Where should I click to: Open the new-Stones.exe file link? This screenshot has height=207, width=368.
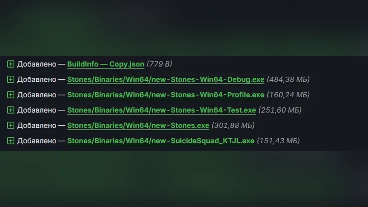click(138, 125)
